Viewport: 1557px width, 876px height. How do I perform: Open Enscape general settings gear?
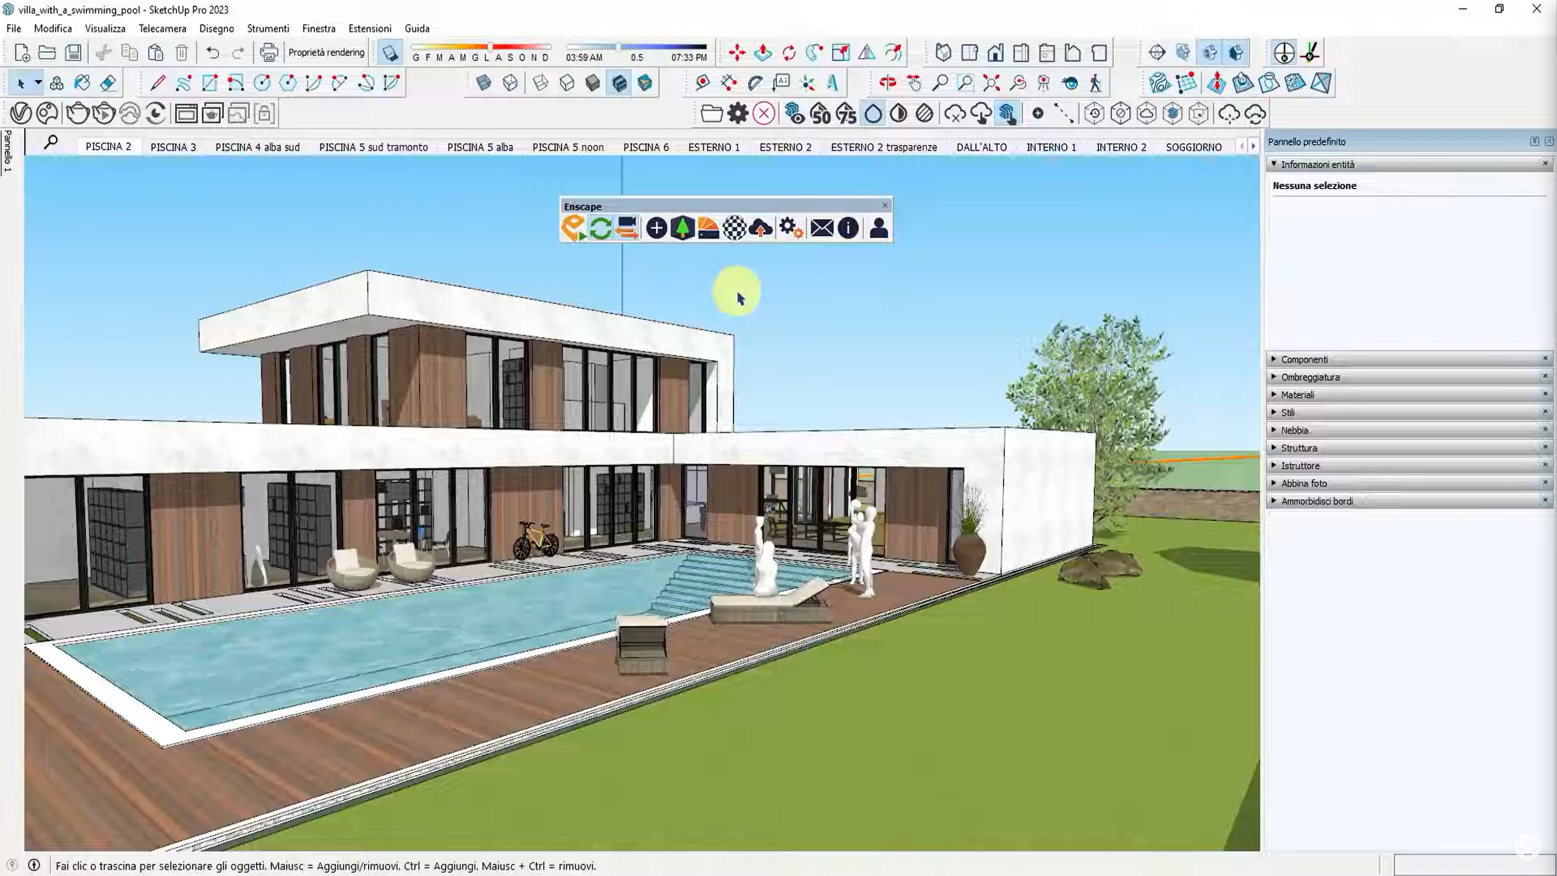(791, 228)
